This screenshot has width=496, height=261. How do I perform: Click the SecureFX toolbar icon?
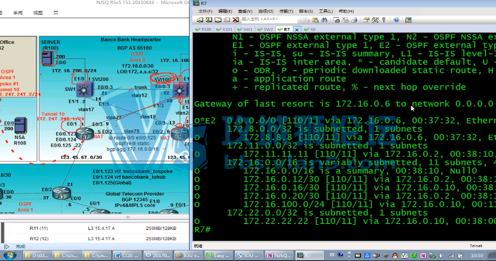[408, 20]
